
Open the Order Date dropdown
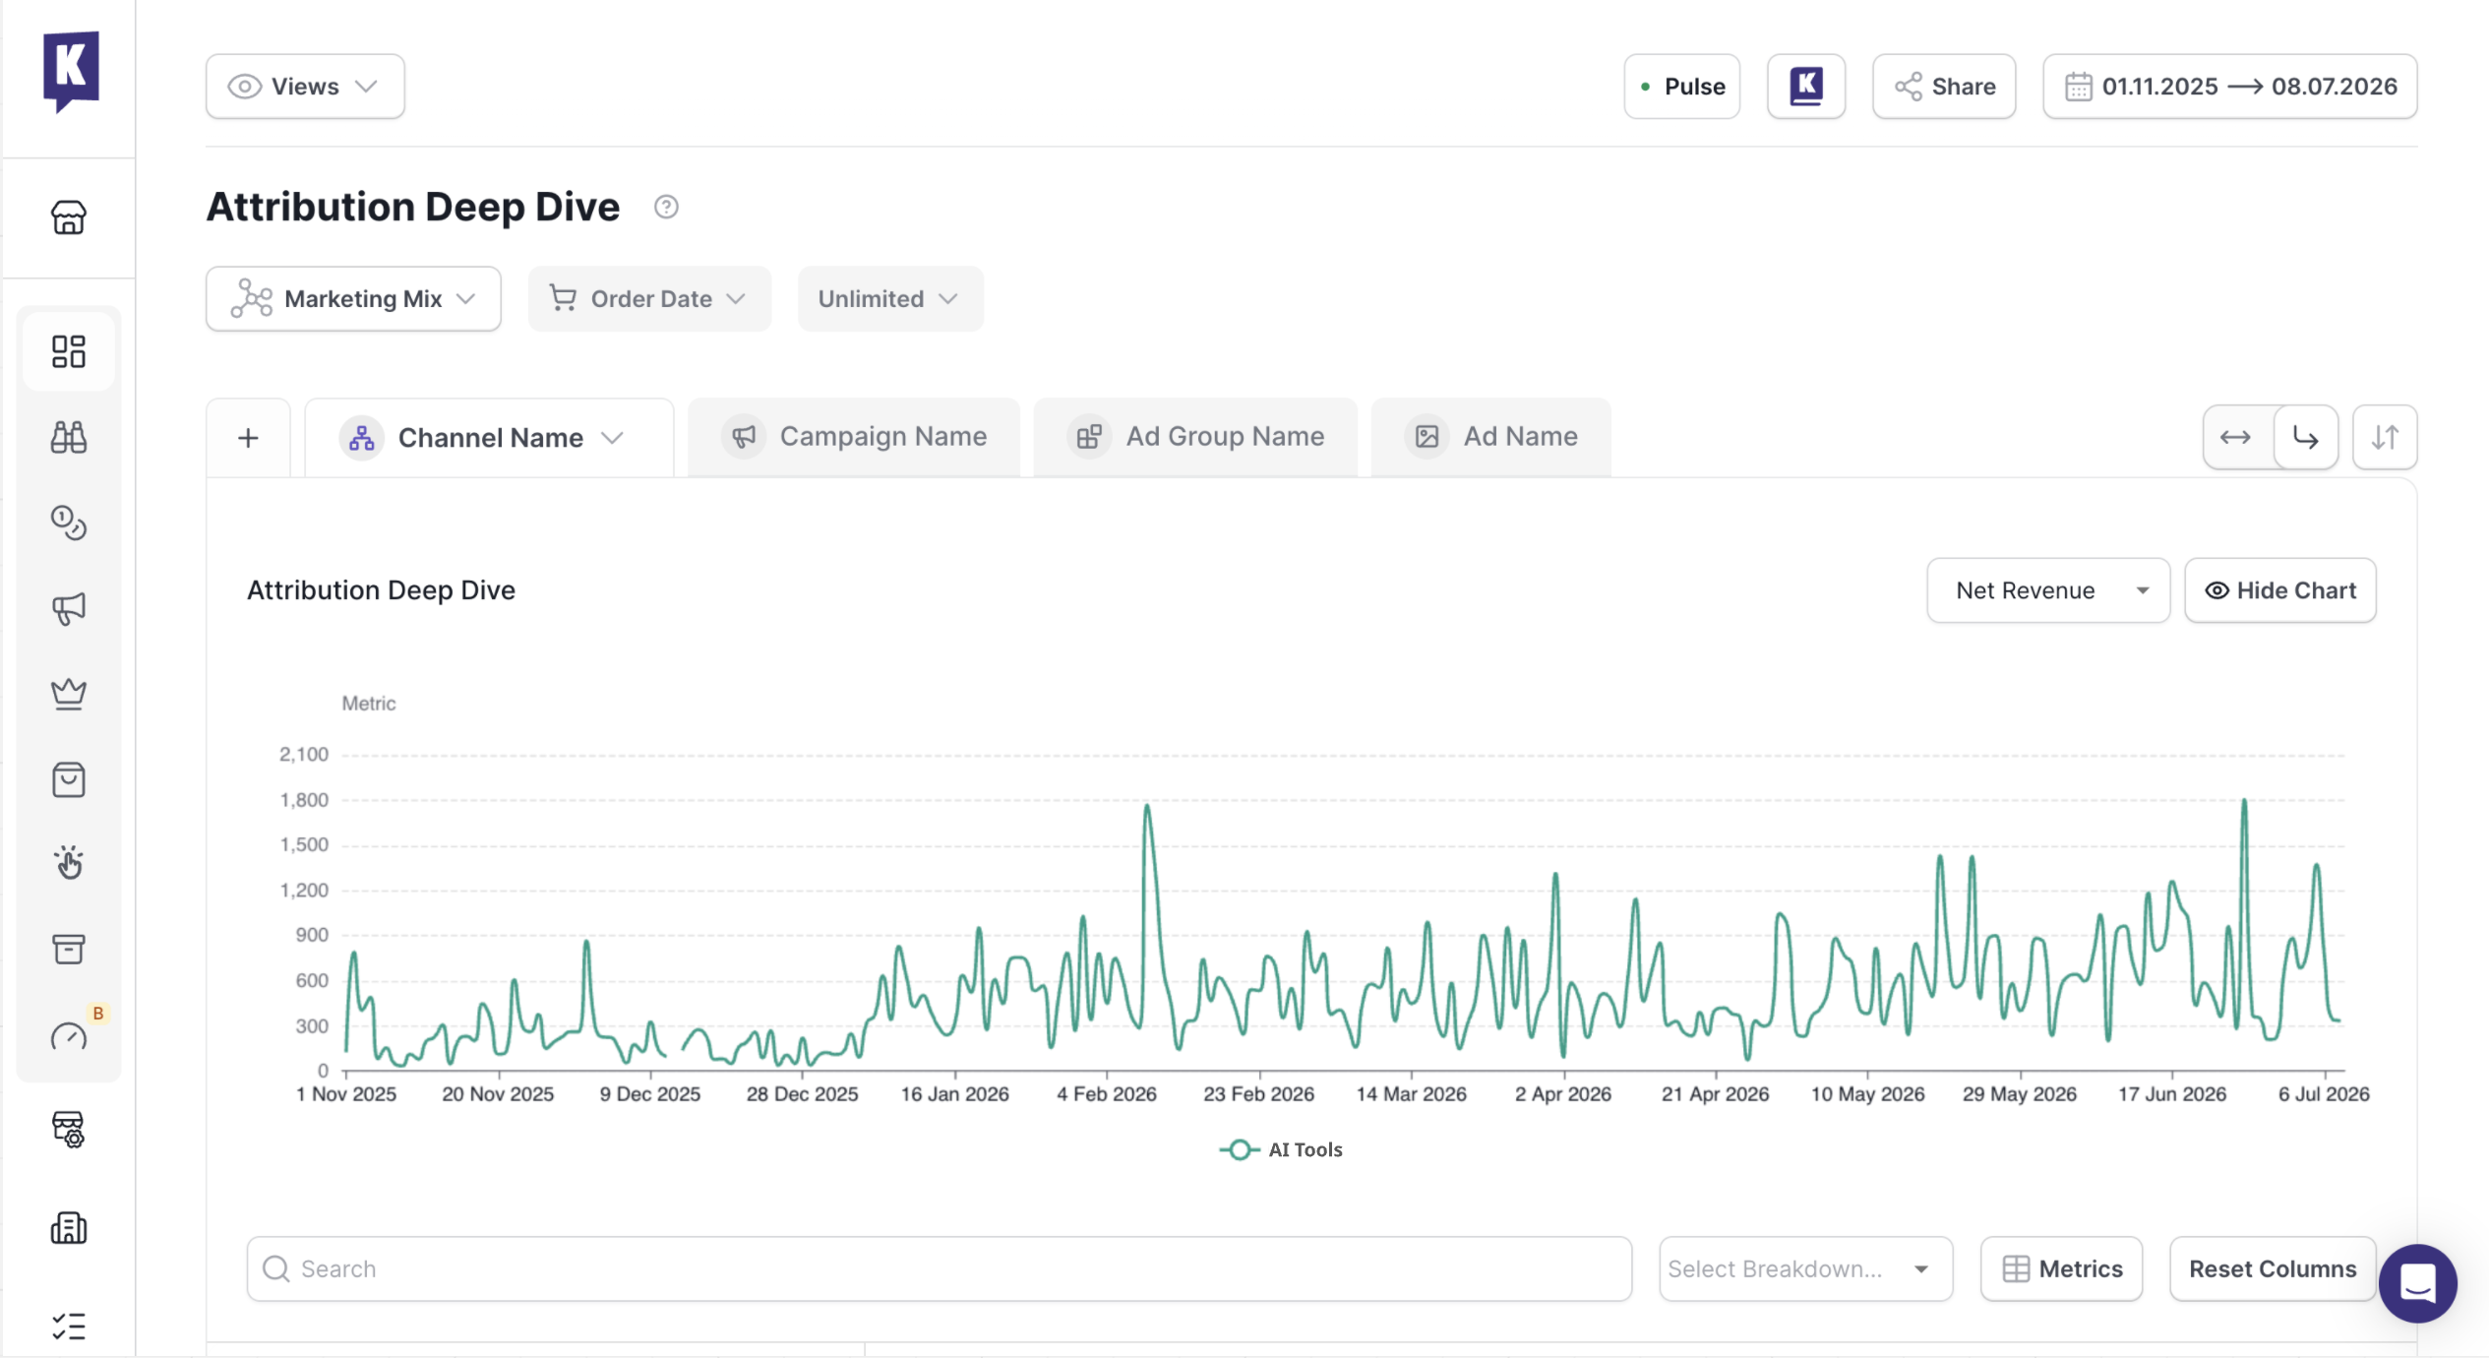point(649,299)
